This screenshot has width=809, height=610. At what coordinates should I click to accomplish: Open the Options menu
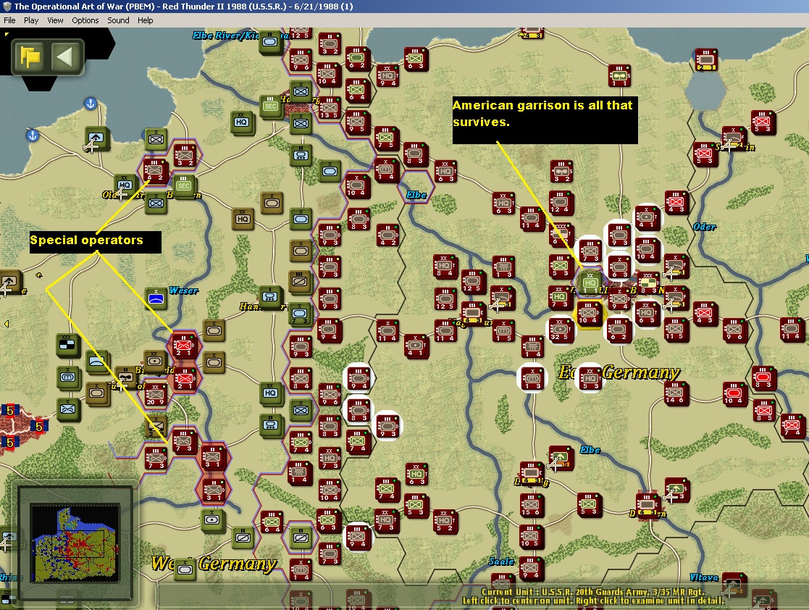coord(85,20)
